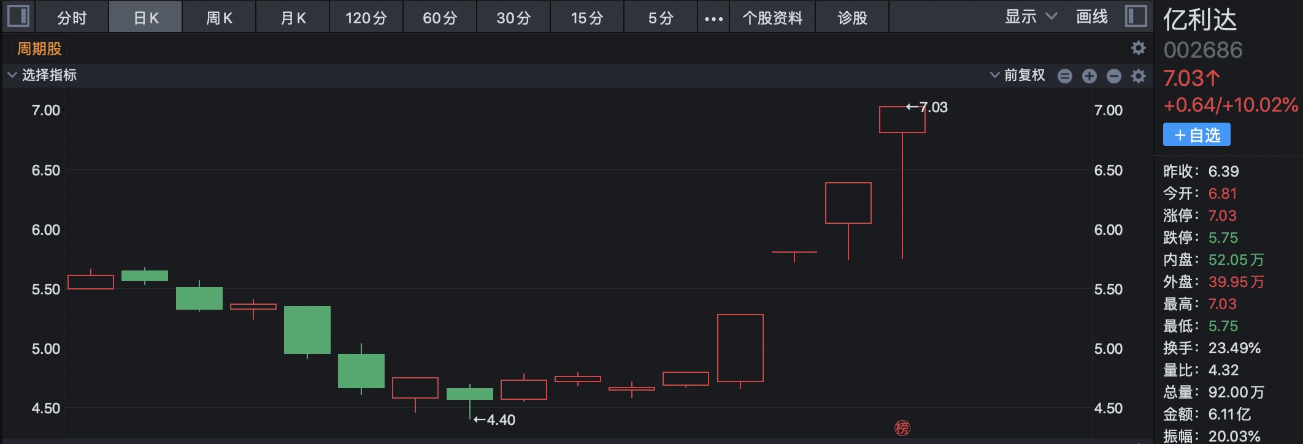
Task: Zoom in chart with plus icon
Action: tap(1090, 76)
